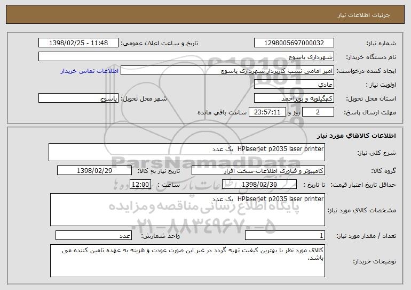
Task: Click the section heading اطلاعات کالاهای مورد نیاز
Action: (356, 136)
